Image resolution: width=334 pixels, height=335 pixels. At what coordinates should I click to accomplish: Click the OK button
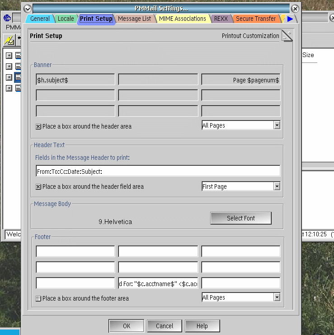pos(126,326)
